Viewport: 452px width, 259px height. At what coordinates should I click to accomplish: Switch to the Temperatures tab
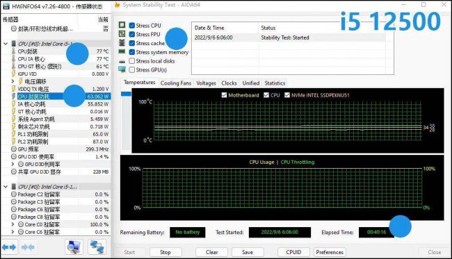click(x=140, y=83)
